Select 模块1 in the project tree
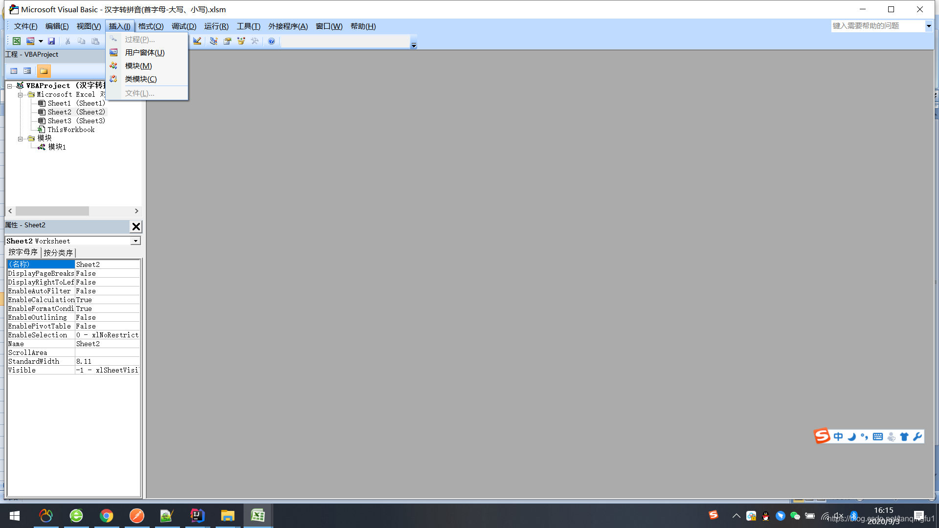 [x=57, y=147]
